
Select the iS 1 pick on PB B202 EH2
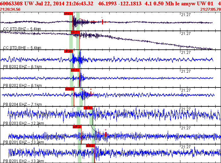pos(75,70)
